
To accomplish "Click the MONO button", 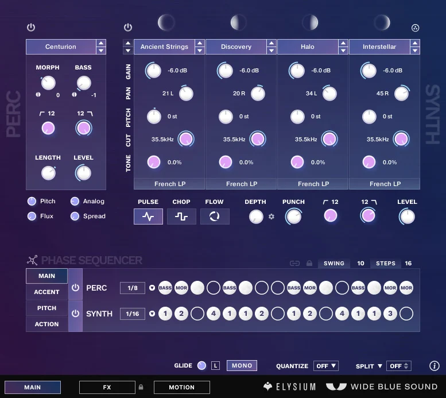I will click(x=242, y=365).
